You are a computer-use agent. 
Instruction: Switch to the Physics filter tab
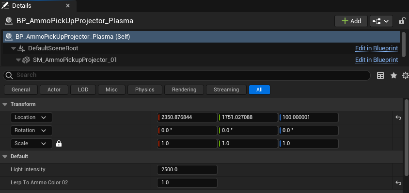tap(145, 89)
